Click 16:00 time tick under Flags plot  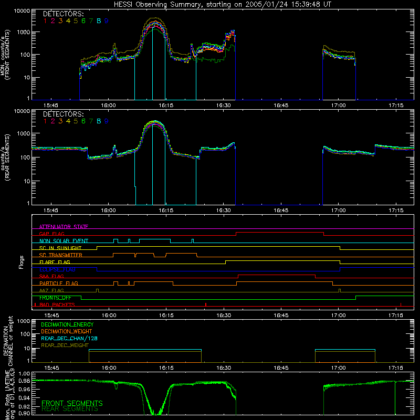(109, 316)
